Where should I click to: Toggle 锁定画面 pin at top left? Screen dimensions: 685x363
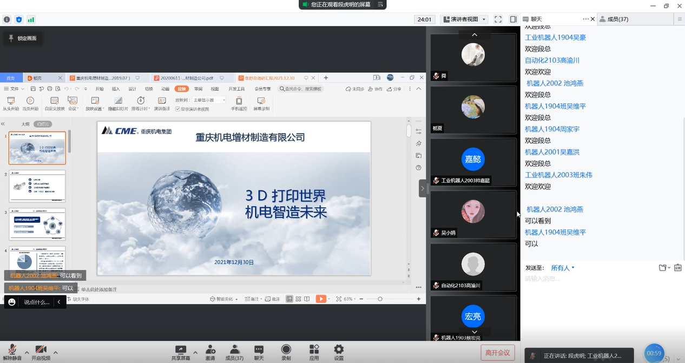tap(22, 38)
